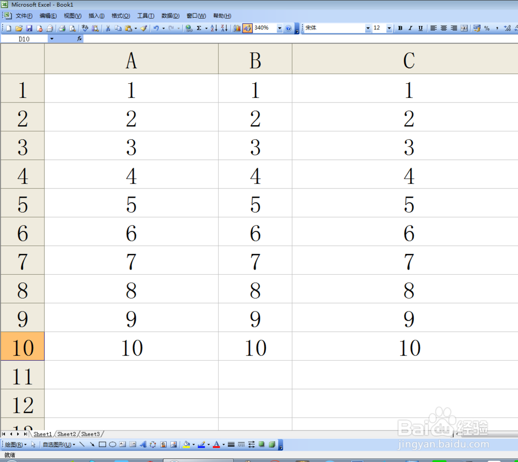Expand AutoSum function list arrow
This screenshot has height=462, width=518.
pos(207,28)
